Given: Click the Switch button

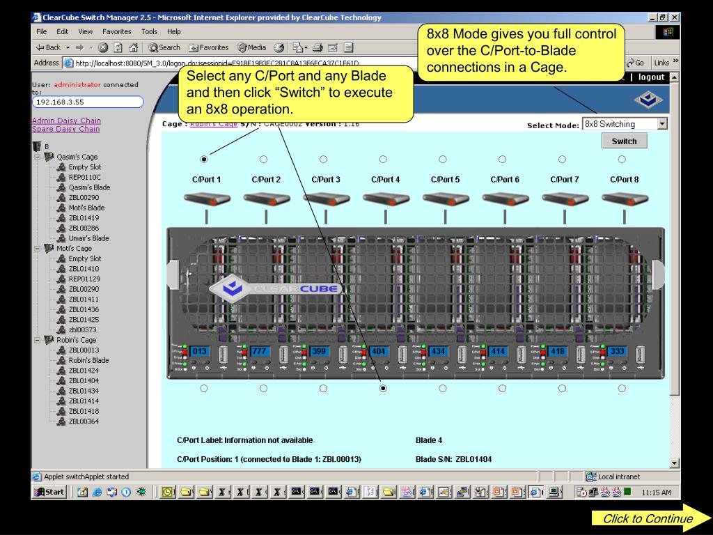Looking at the screenshot, I should coord(625,141).
